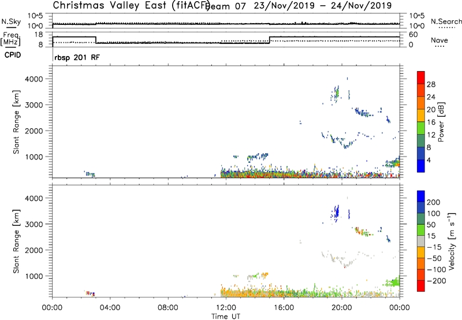Click the blue bottom segment of the Power color bar
The height and width of the screenshot is (320, 462).
click(x=421, y=166)
